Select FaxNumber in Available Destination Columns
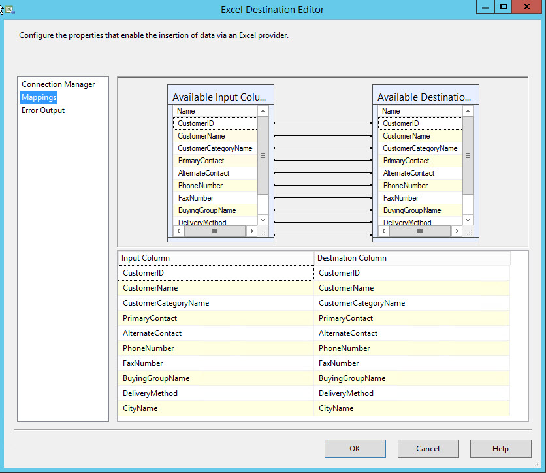The width and height of the screenshot is (546, 473). click(x=421, y=198)
